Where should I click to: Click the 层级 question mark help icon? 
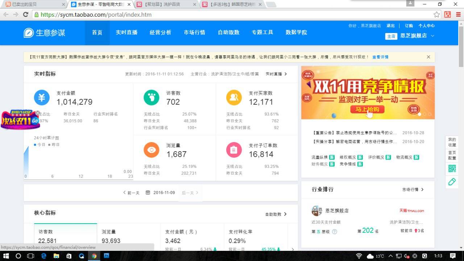(x=335, y=232)
